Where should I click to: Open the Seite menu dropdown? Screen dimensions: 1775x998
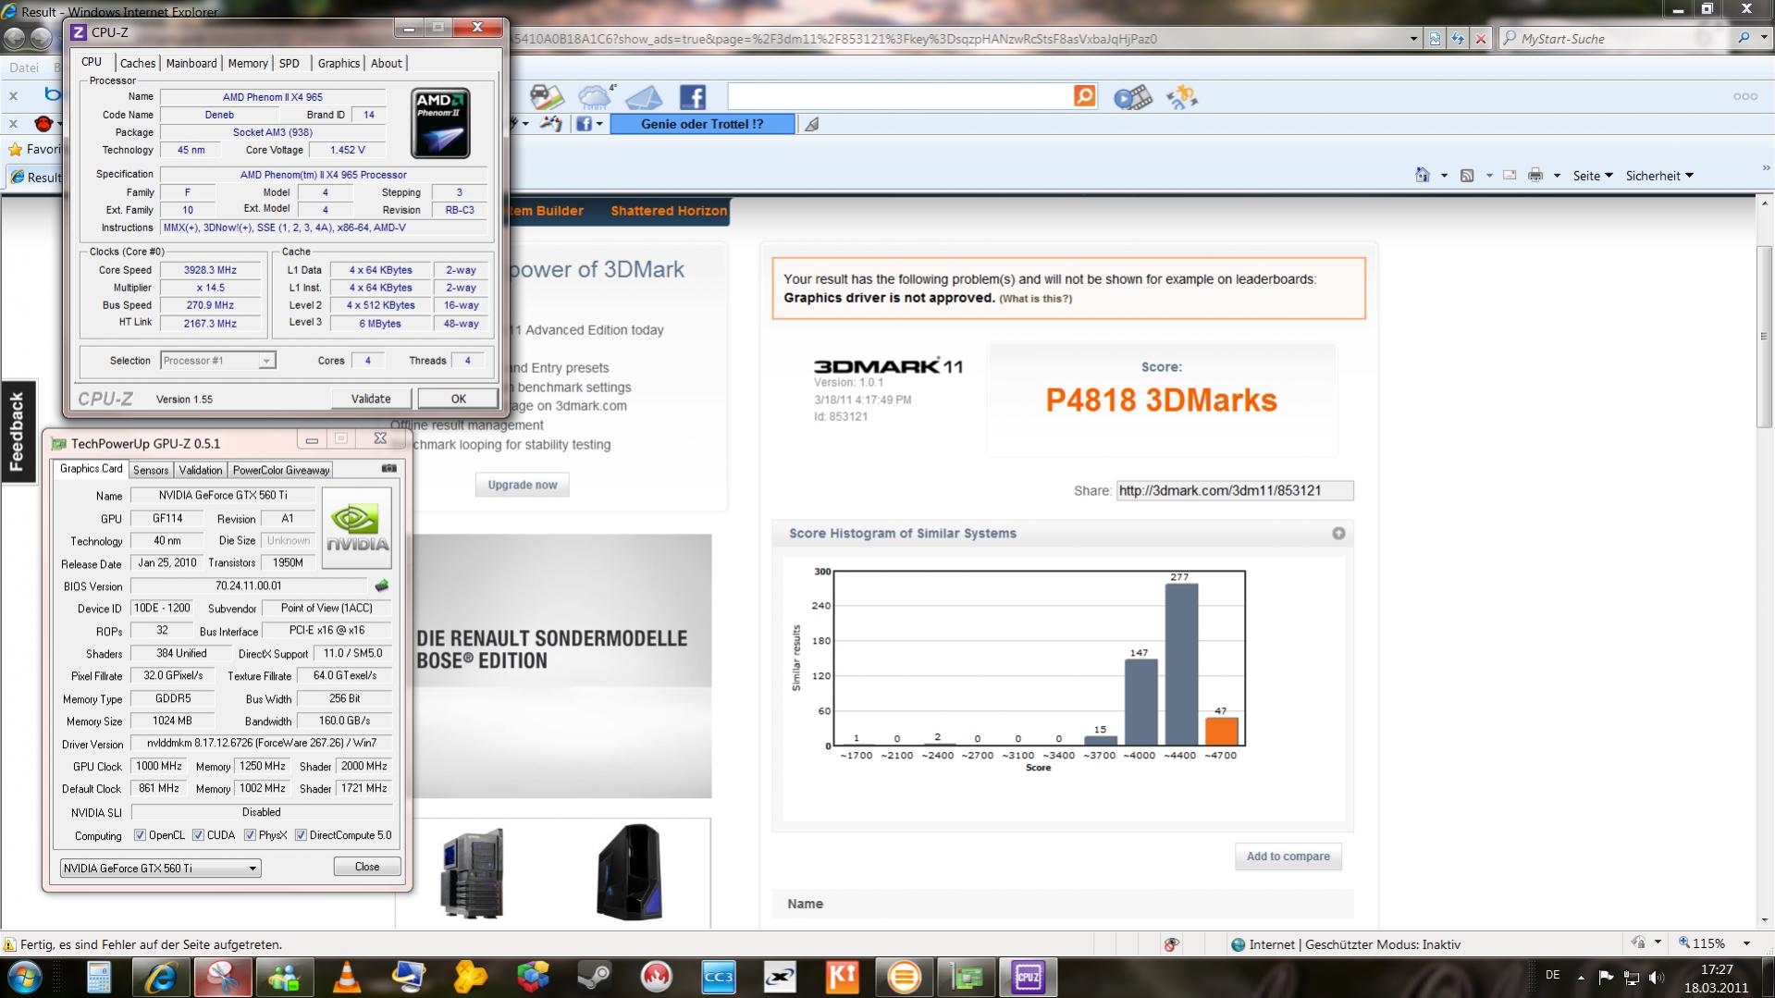1593,176
